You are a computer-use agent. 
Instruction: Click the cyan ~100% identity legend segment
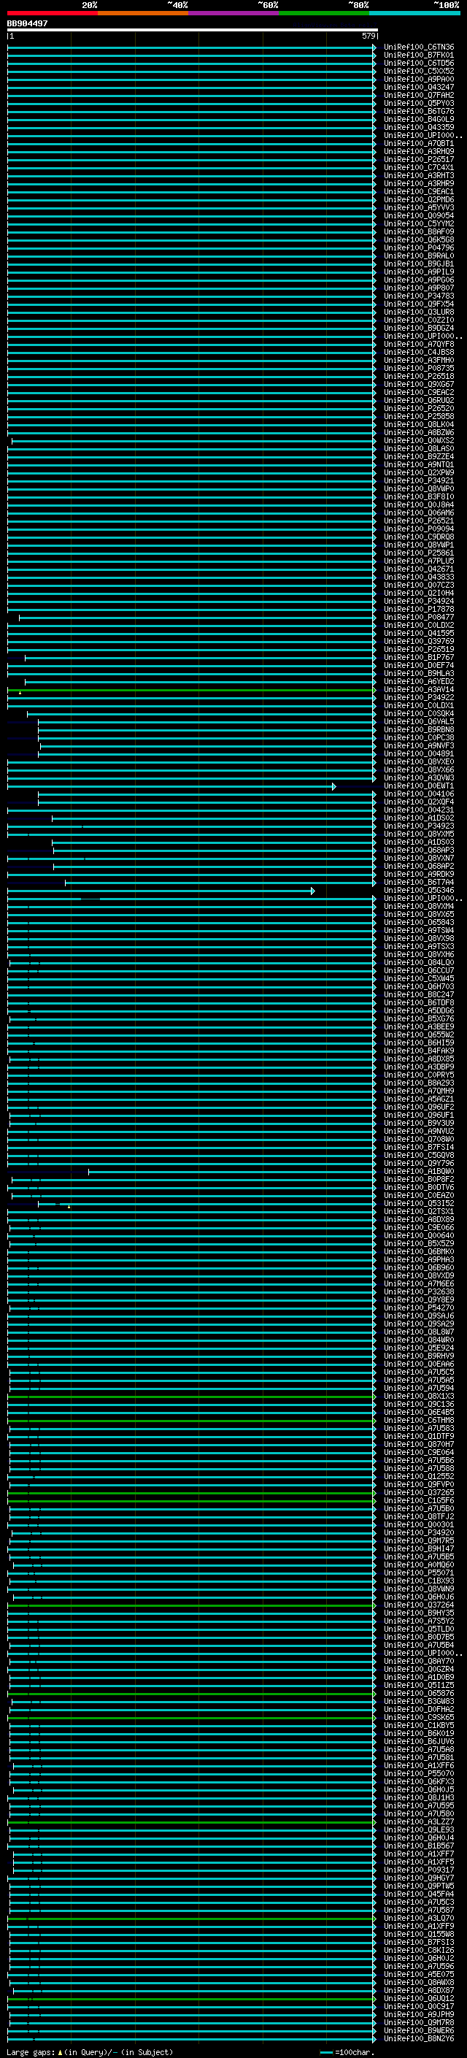[x=414, y=13]
